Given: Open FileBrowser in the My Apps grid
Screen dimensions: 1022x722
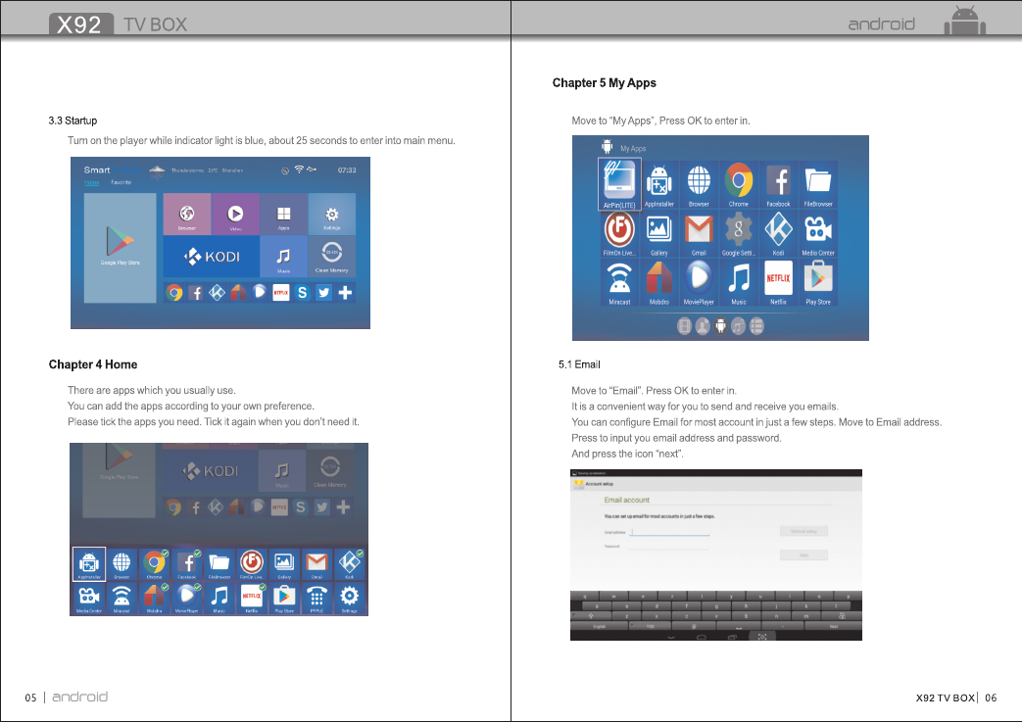Looking at the screenshot, I should coord(818,185).
